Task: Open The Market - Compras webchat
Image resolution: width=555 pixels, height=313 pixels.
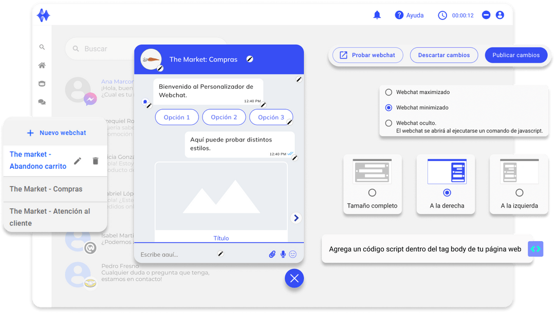Action: tap(55, 189)
